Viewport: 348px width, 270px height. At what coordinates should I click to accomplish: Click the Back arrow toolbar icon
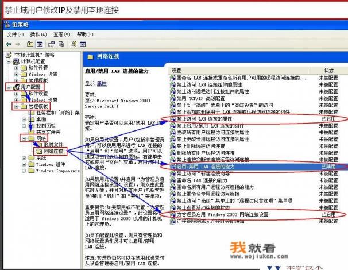click(x=9, y=44)
